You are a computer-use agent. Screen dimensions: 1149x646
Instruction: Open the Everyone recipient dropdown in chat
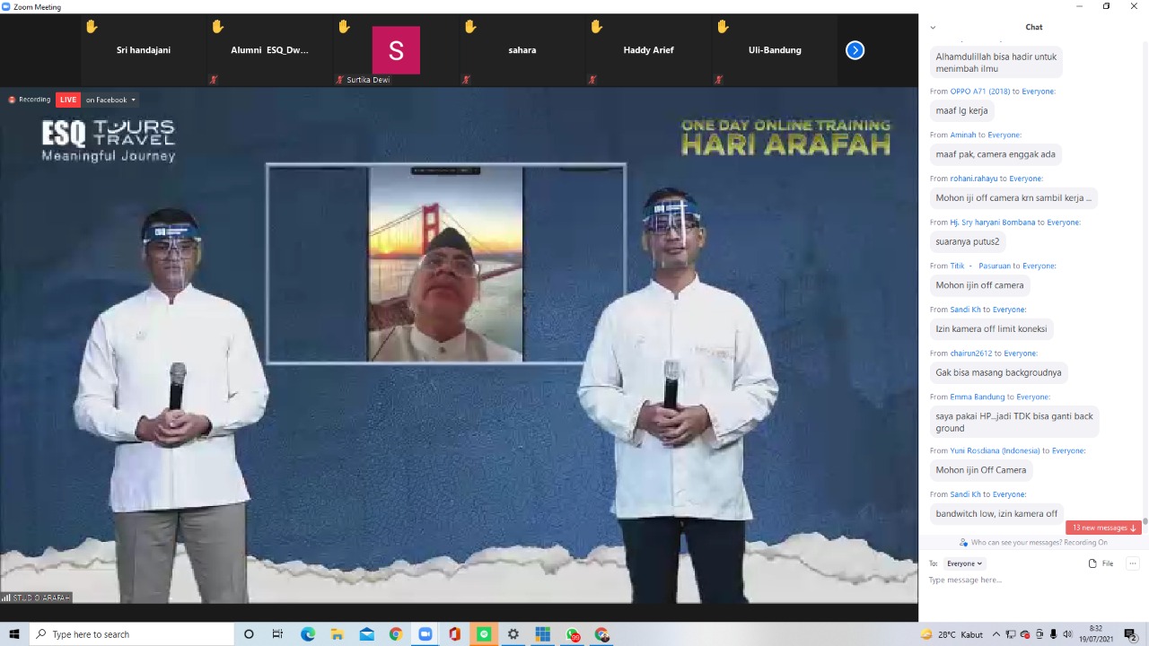[x=965, y=563]
